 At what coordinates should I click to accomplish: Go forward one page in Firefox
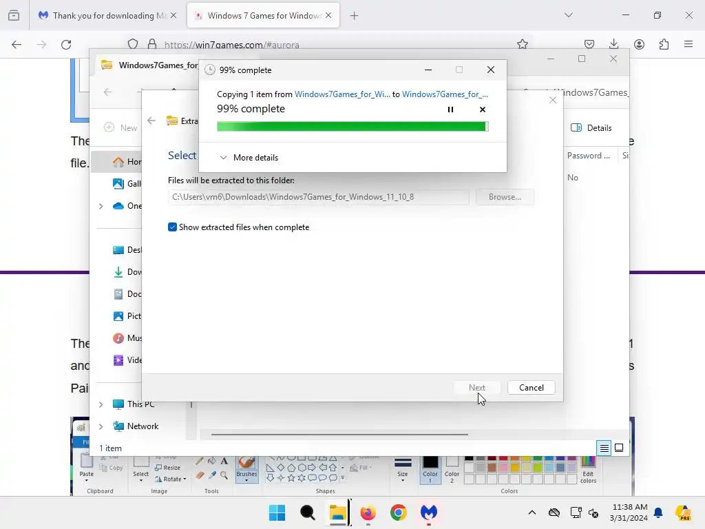[41, 44]
